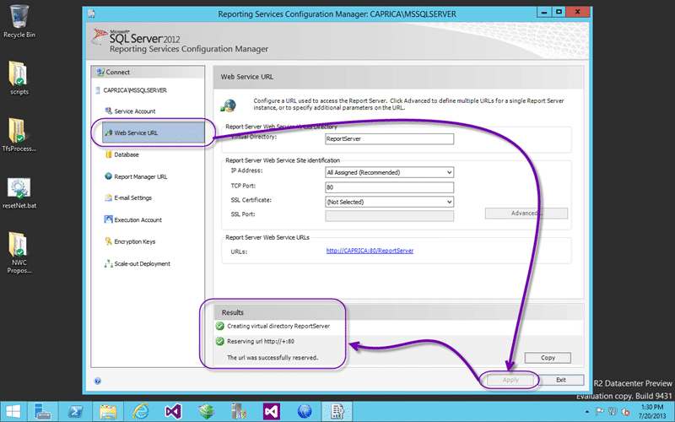675x422 pixels.
Task: Click the server tower taskbar icon
Action: pyautogui.click(x=239, y=412)
